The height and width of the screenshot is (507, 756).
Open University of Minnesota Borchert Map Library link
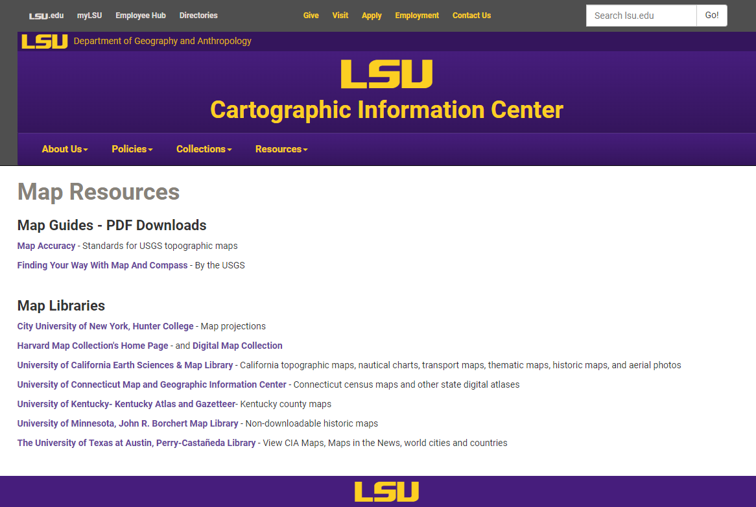(x=128, y=423)
